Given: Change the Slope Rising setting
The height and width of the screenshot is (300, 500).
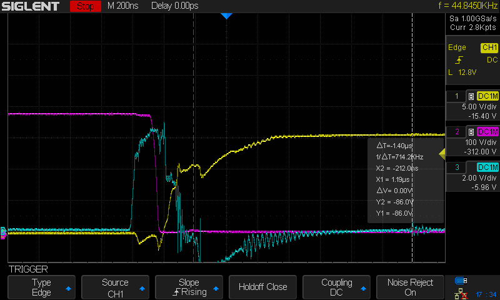Looking at the screenshot, I should tap(189, 287).
